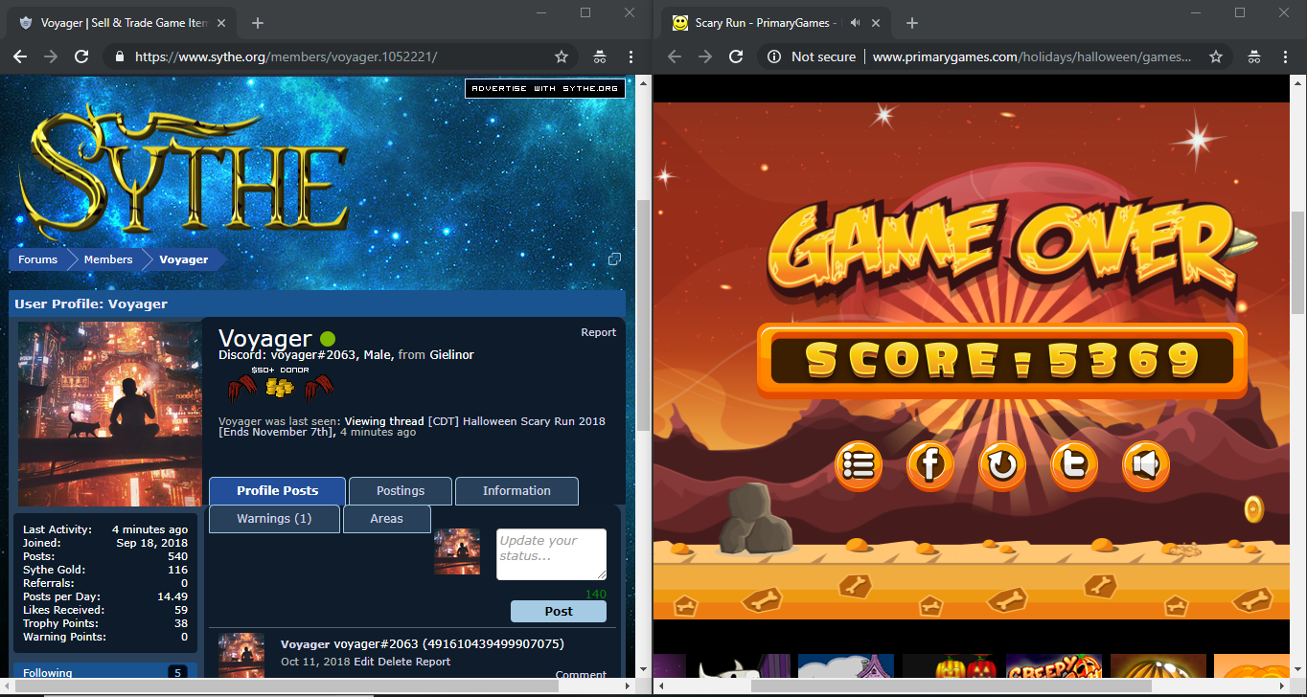Click the Comment link on profile post

581,674
